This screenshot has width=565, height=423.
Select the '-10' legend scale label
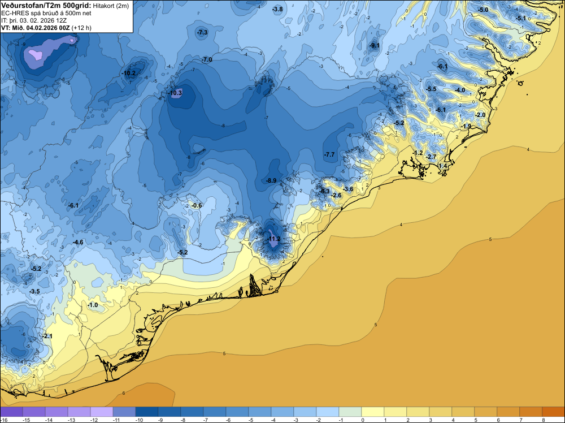[x=139, y=420]
